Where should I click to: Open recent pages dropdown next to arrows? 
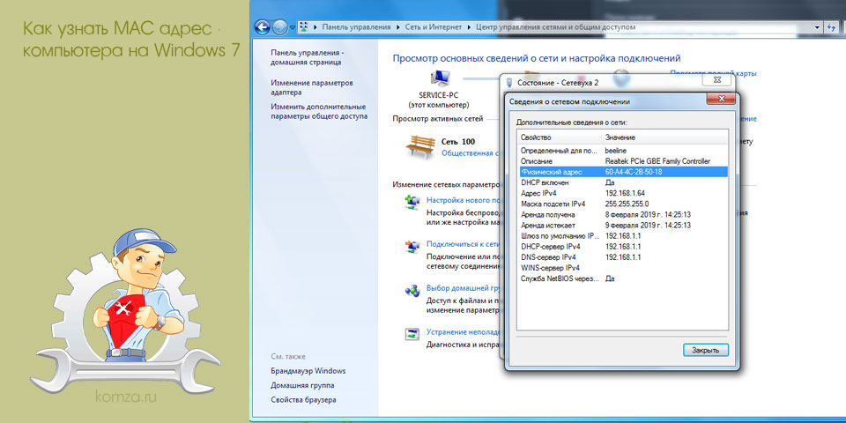tap(293, 27)
